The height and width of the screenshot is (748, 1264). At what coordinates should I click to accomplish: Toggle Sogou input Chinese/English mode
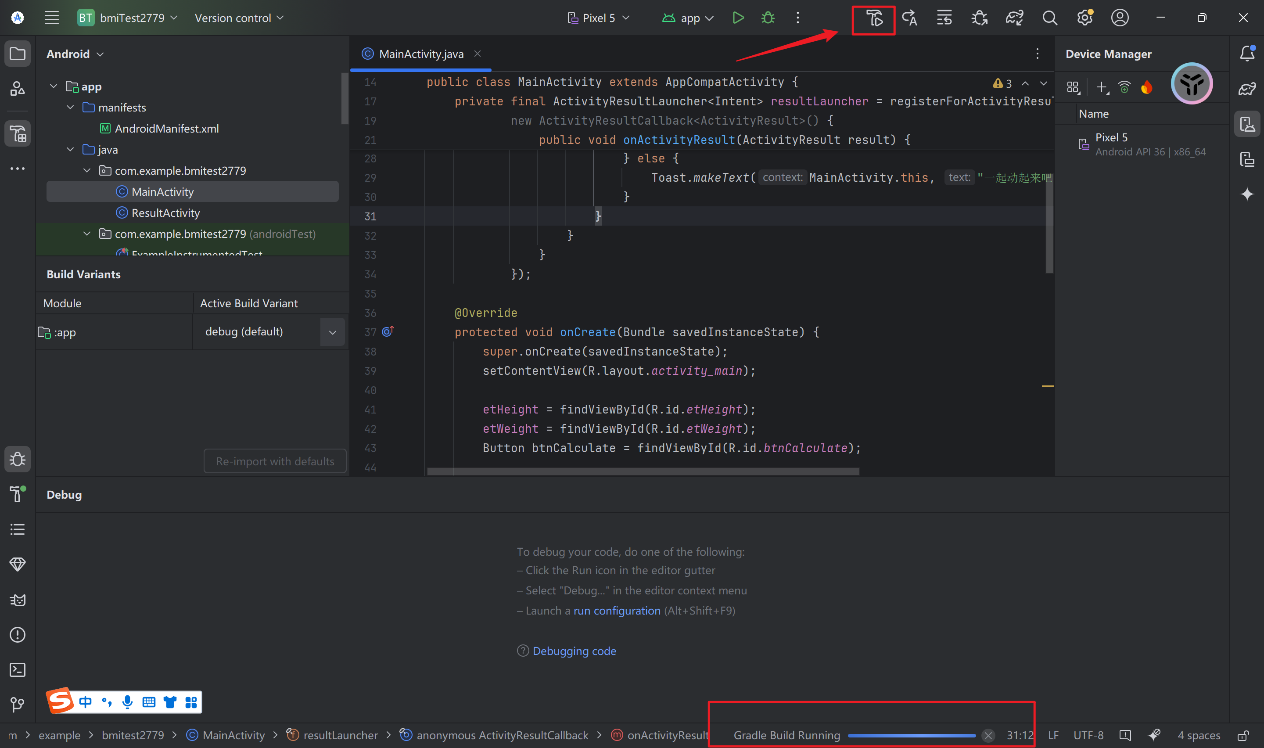(x=85, y=701)
